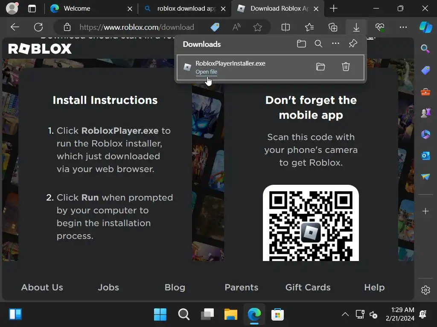Open sidebar Tools briefcase
The width and height of the screenshot is (437, 327).
pos(425,92)
